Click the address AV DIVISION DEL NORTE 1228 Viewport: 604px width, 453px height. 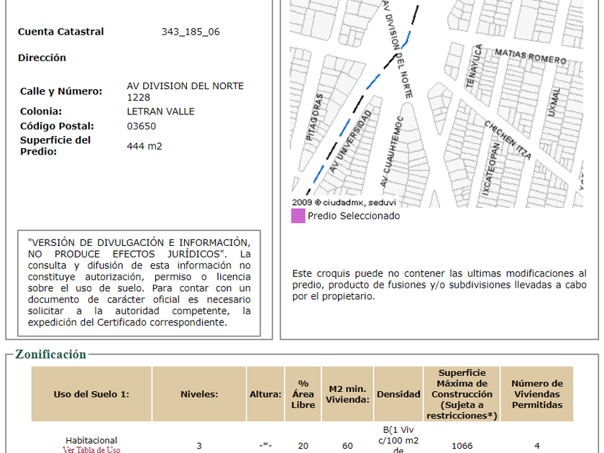tap(186, 91)
